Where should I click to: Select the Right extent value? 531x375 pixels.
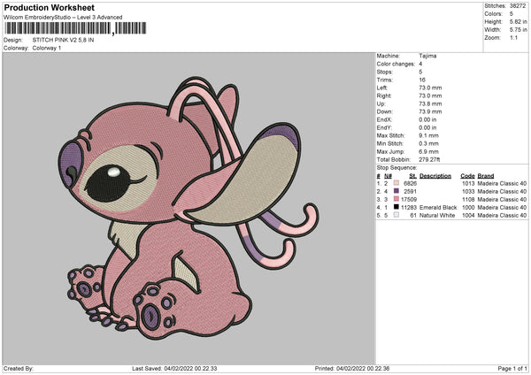pyautogui.click(x=430, y=96)
